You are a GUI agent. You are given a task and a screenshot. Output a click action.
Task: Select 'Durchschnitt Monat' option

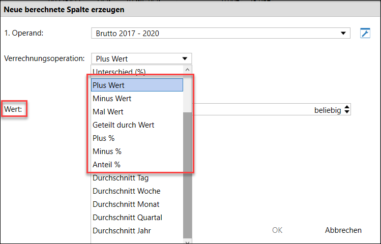tap(137, 204)
